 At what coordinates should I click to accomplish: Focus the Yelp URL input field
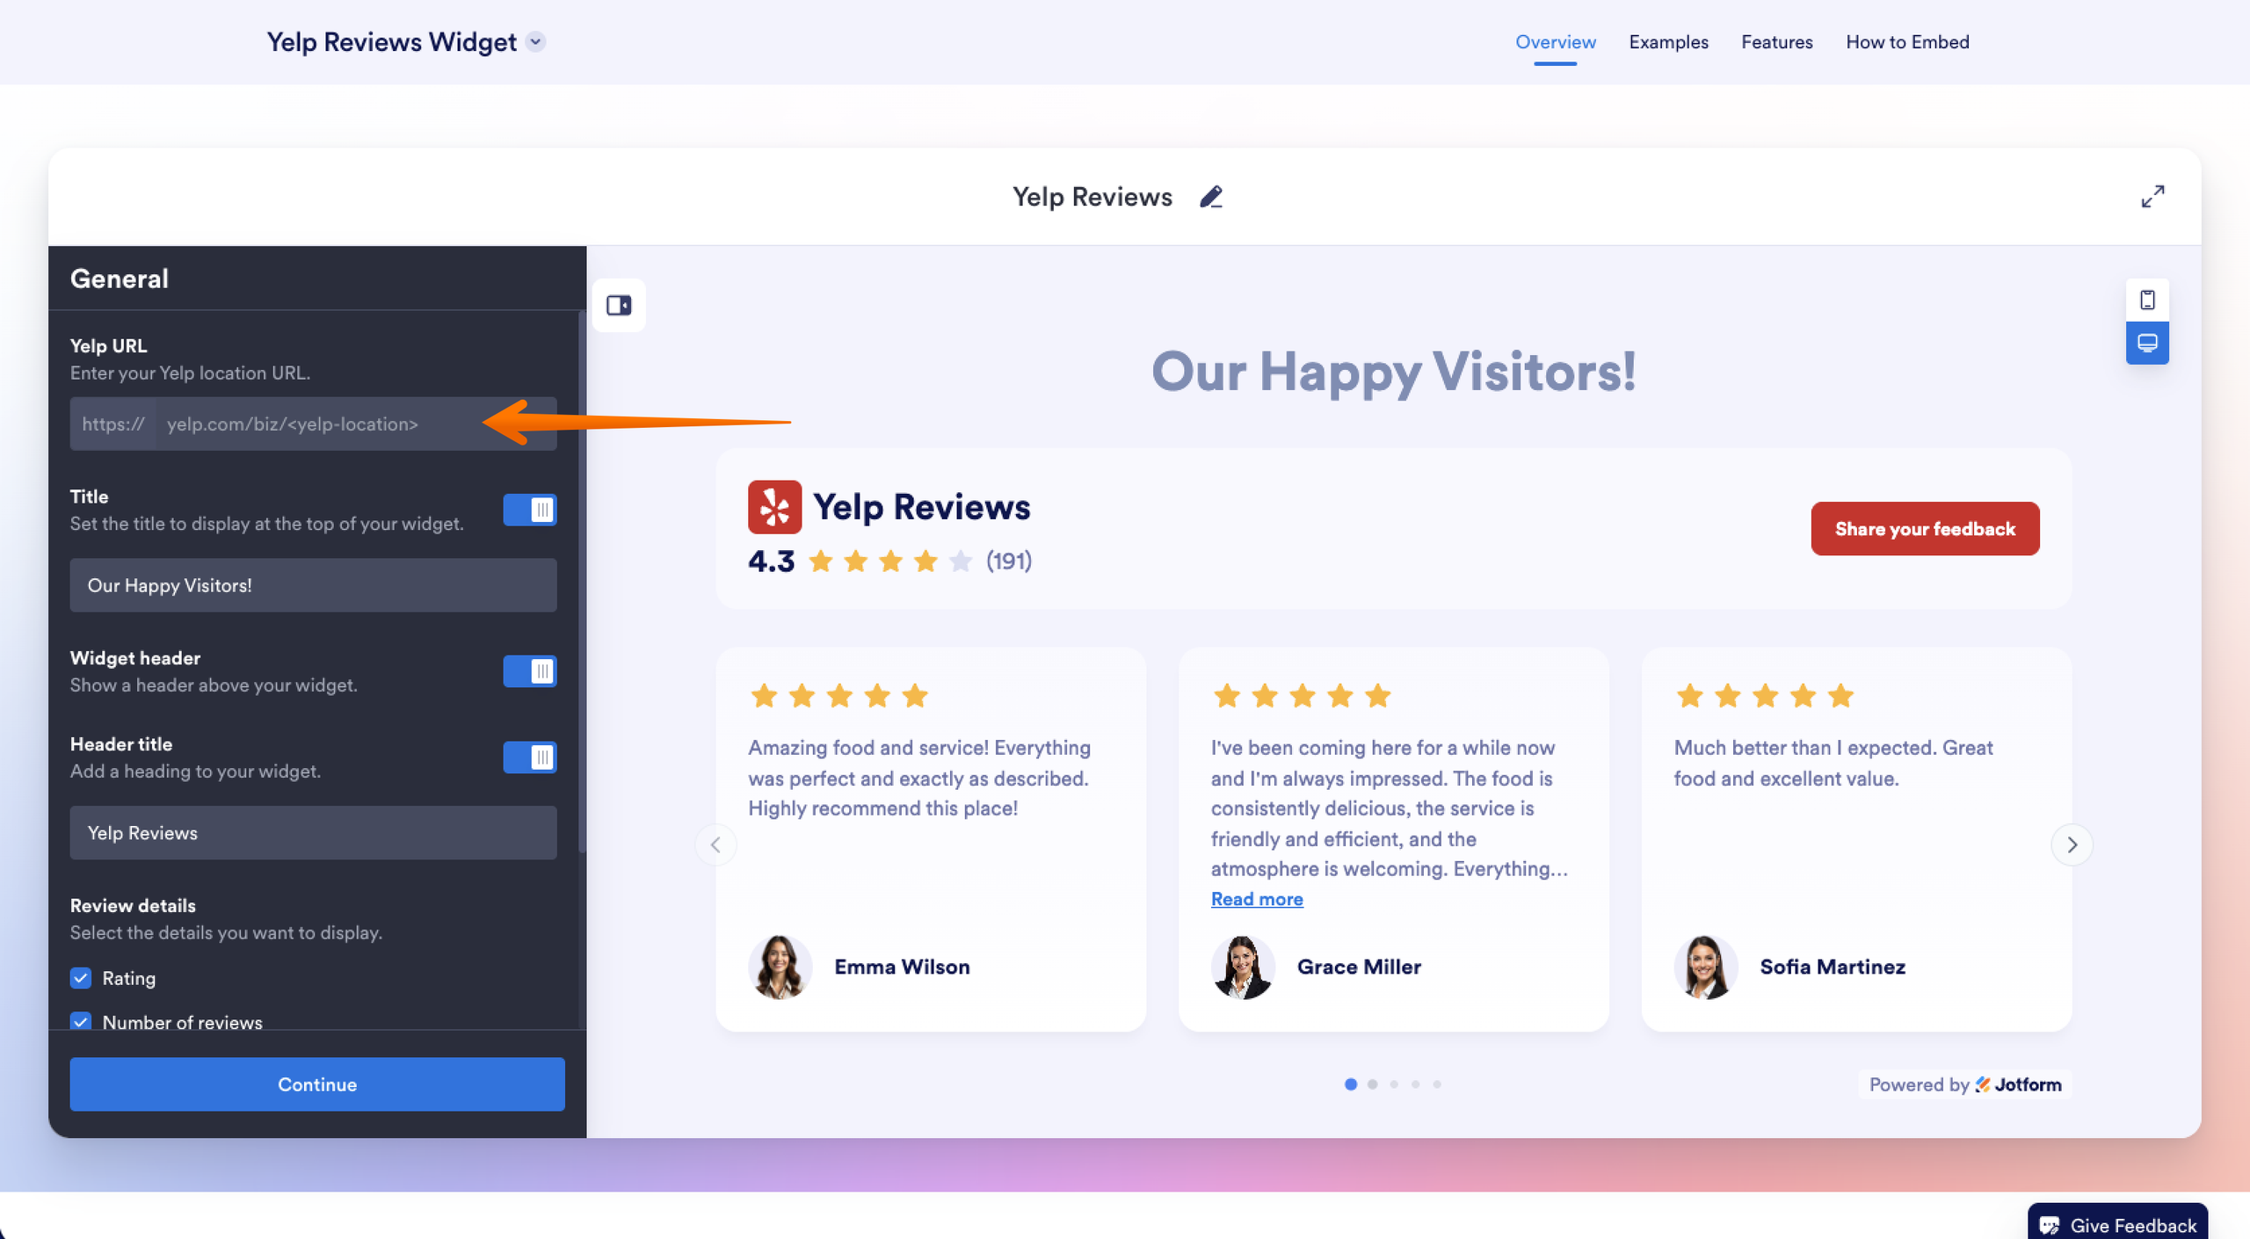356,424
